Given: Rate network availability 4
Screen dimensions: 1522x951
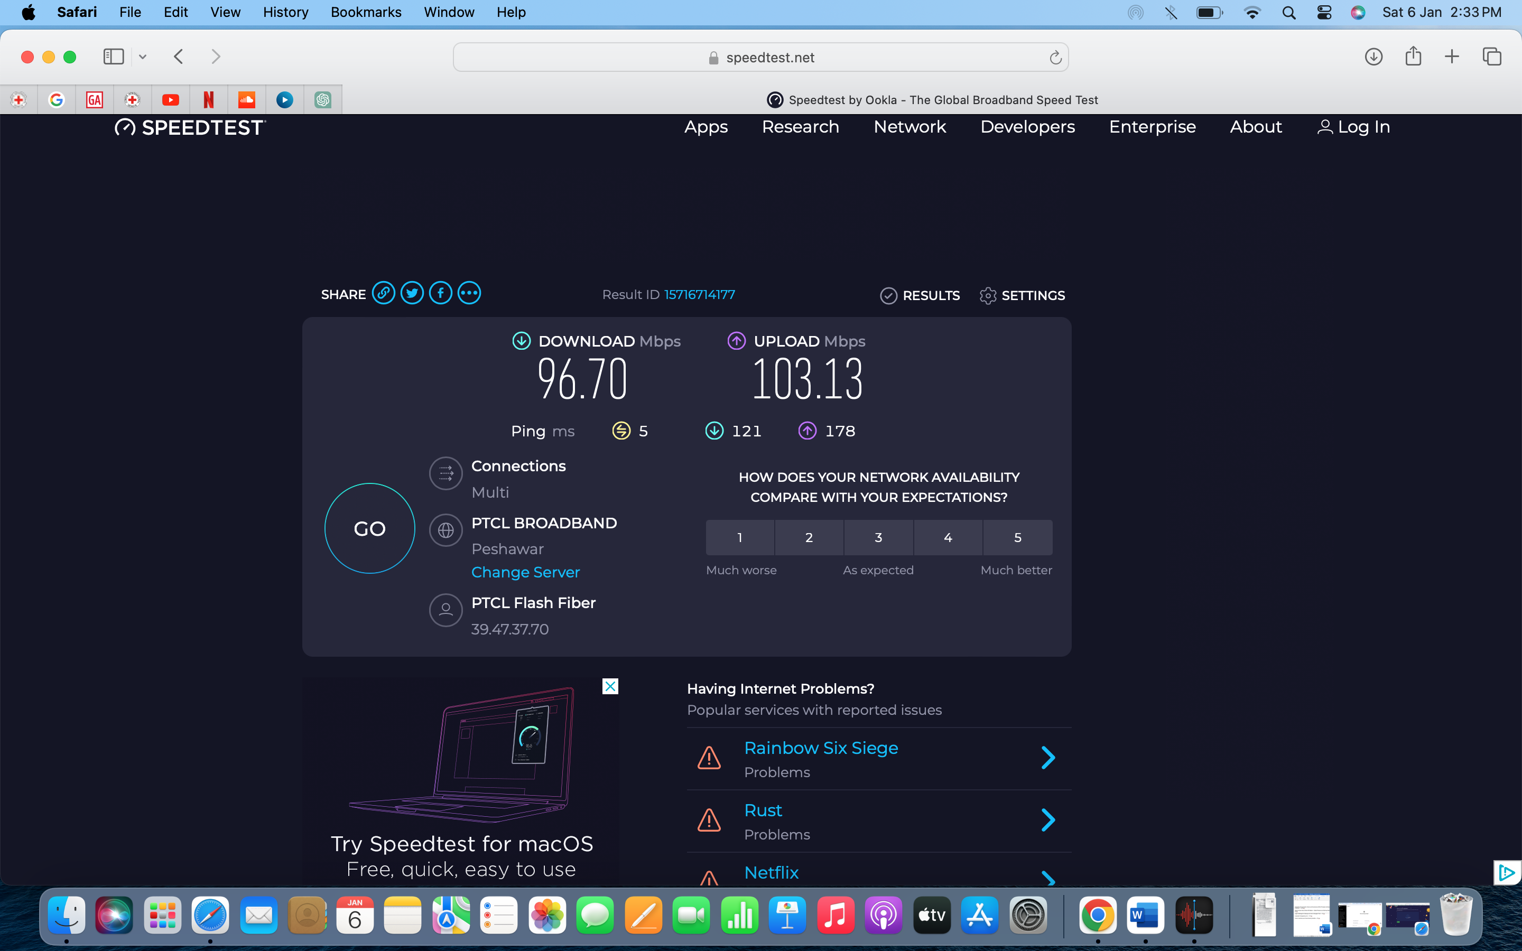Looking at the screenshot, I should tap(948, 537).
